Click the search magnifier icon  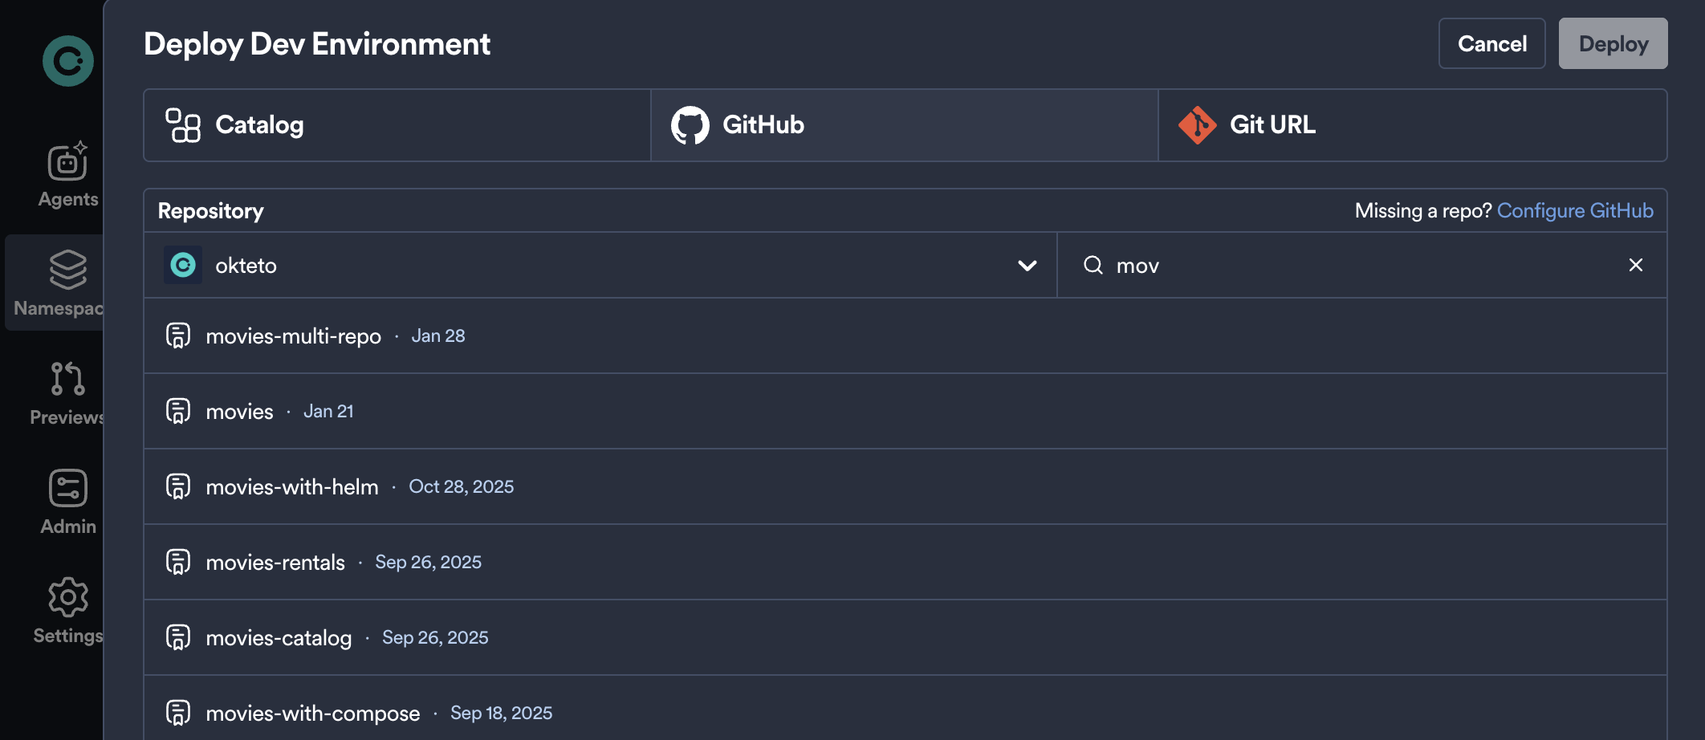[x=1094, y=265]
